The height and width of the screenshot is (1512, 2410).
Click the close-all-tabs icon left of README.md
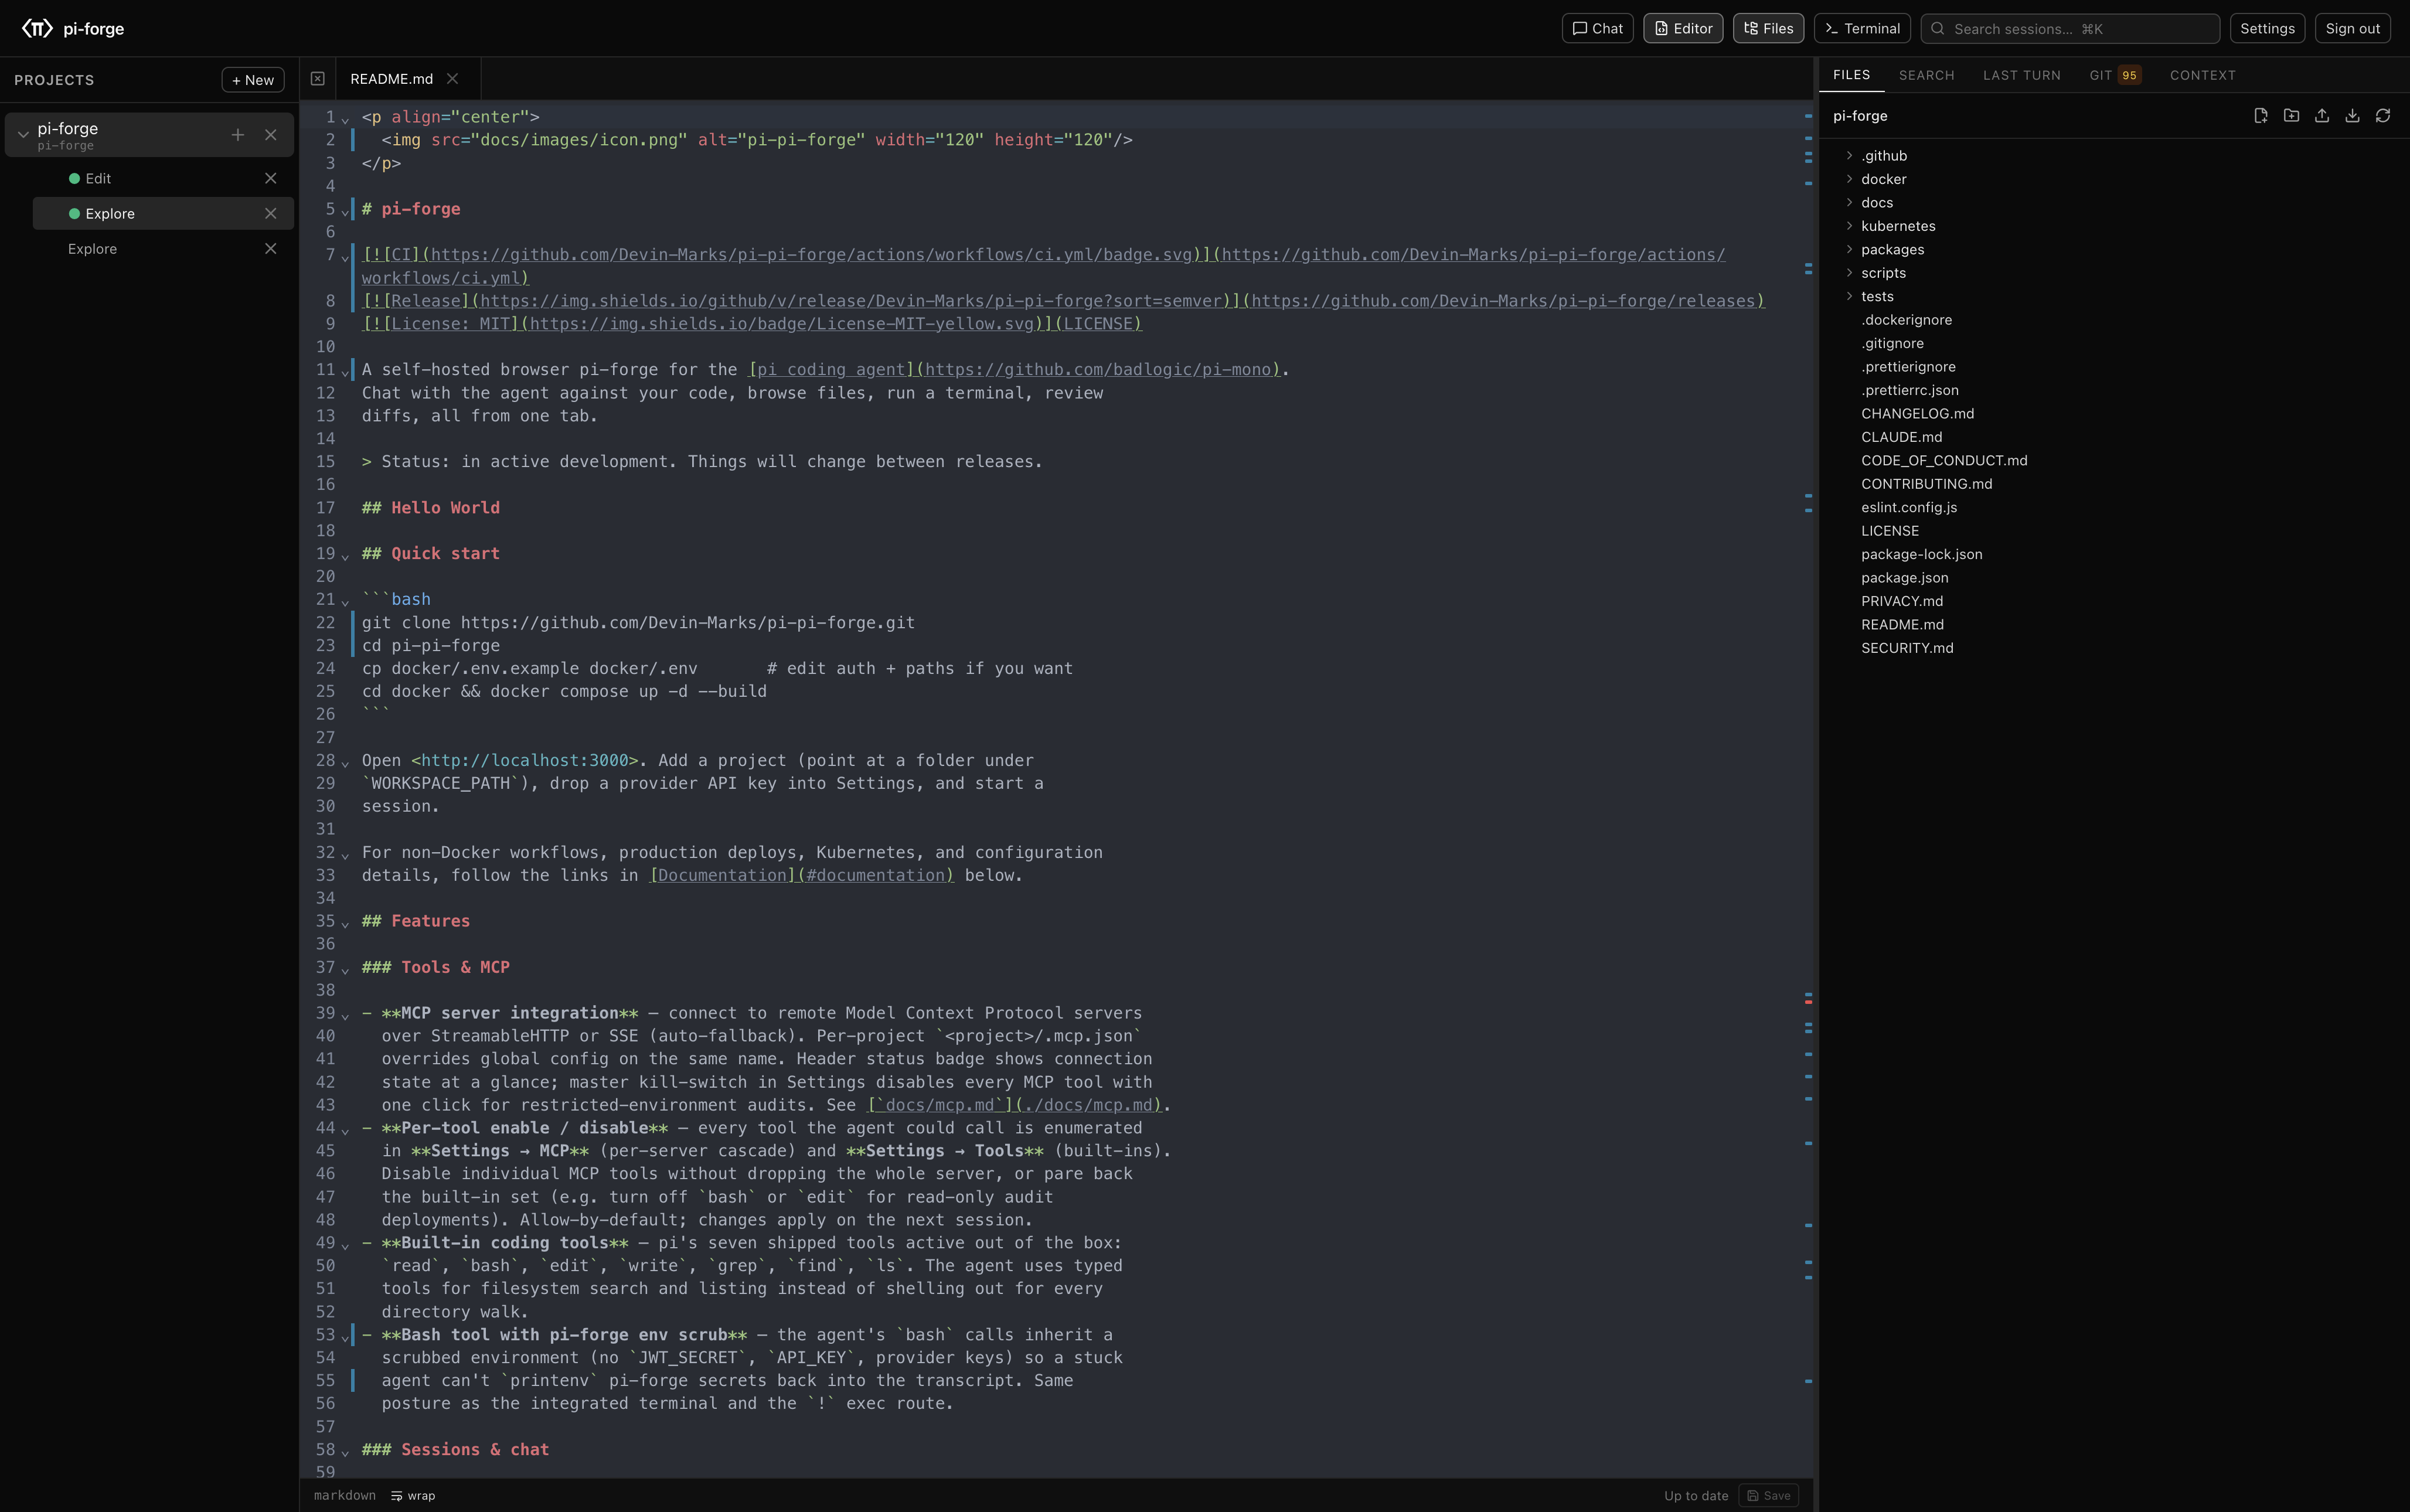317,79
